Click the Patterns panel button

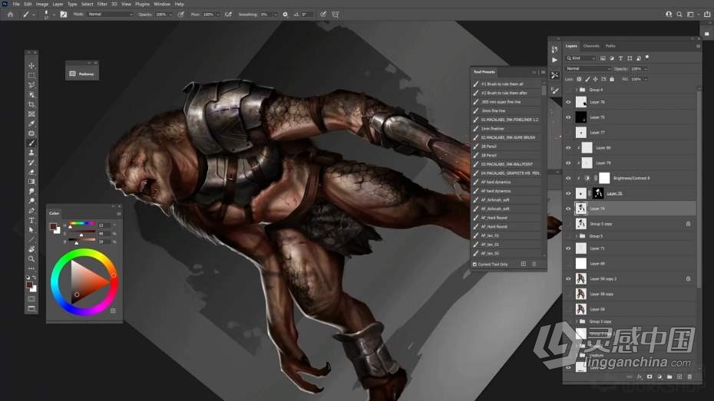tap(82, 74)
